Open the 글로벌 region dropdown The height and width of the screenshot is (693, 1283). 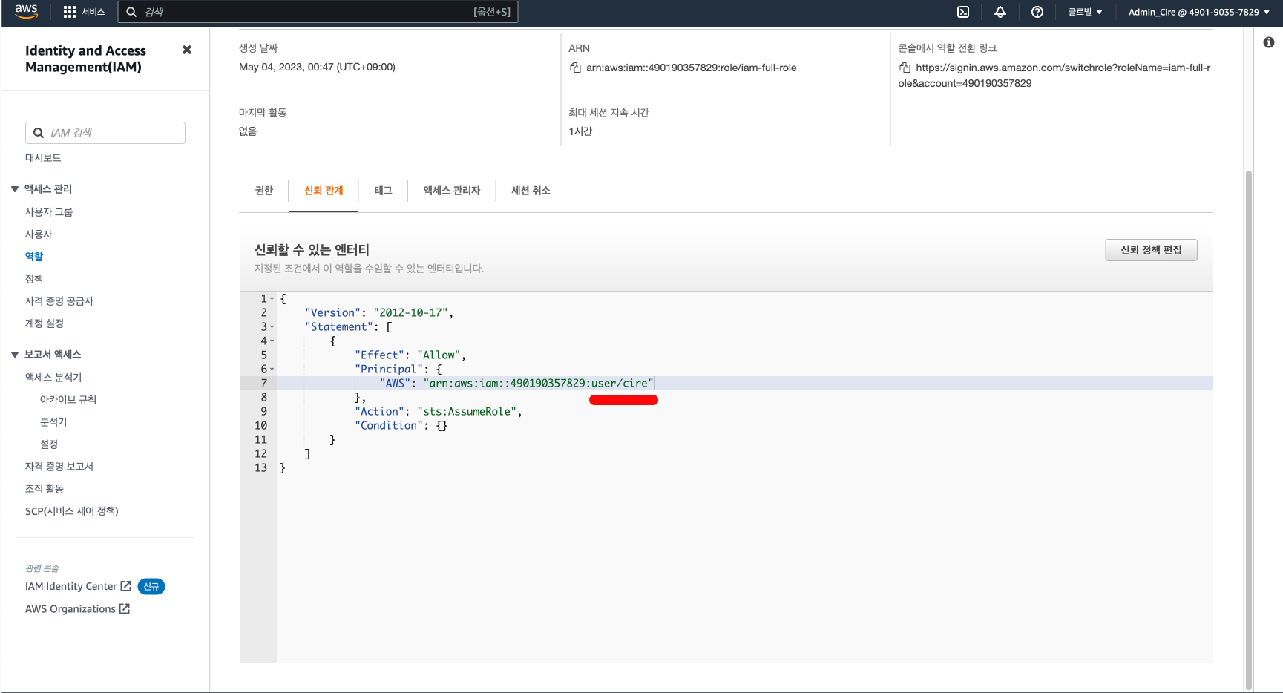(x=1086, y=12)
